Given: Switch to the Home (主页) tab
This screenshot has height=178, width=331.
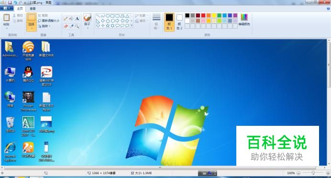Looking at the screenshot, I should (x=20, y=9).
